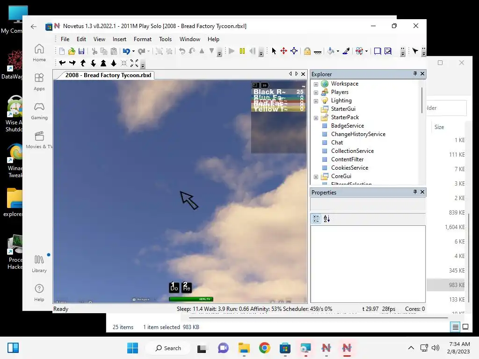The image size is (479, 359).
Task: Select ChangeHistoryService in Explorer tree
Action: coord(358,134)
